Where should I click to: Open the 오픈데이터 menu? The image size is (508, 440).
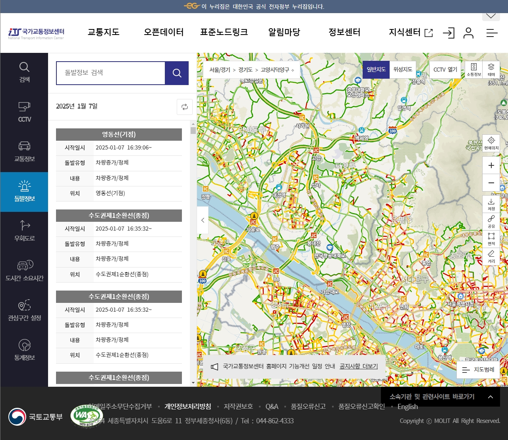tap(164, 32)
